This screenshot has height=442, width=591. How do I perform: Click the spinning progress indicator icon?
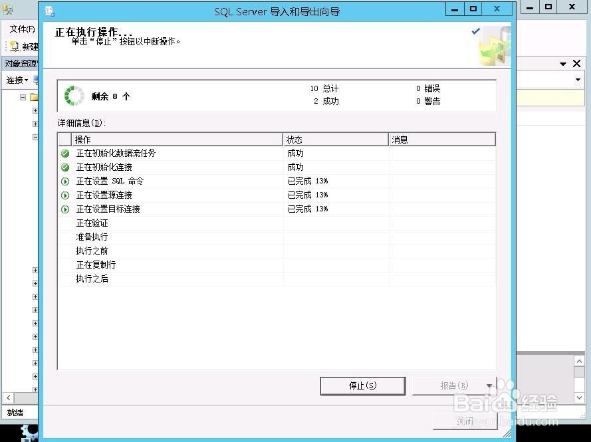pos(74,96)
